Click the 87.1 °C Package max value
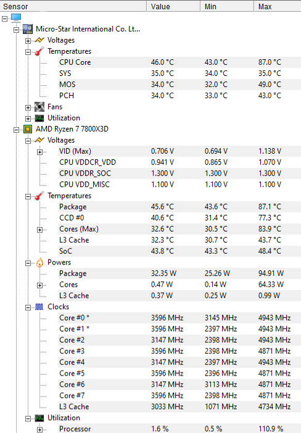The image size is (301, 433). click(x=270, y=207)
